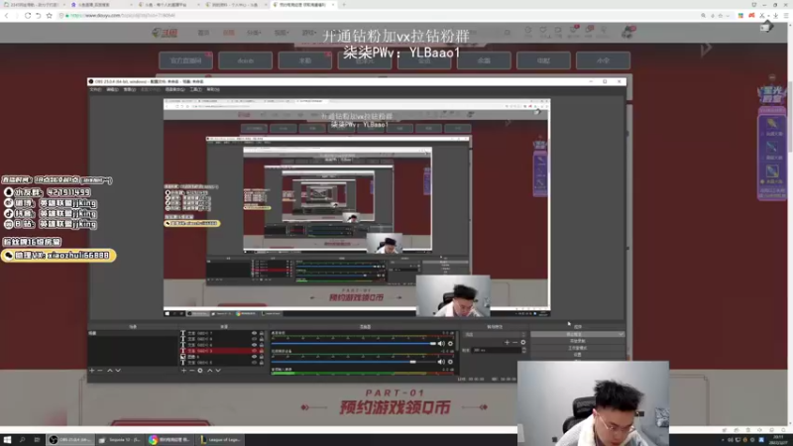
Task: Open settings gear of second mixer channel
Action: 450,362
